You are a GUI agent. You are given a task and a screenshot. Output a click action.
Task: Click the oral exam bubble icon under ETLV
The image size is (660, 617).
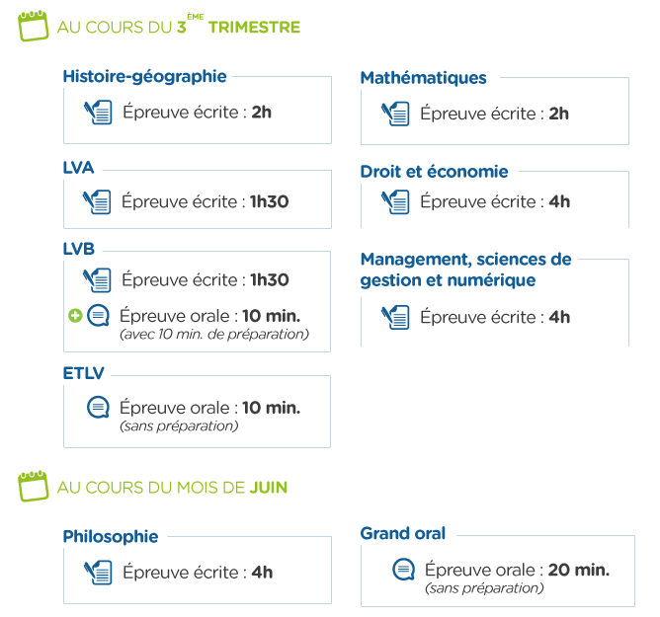click(x=98, y=407)
